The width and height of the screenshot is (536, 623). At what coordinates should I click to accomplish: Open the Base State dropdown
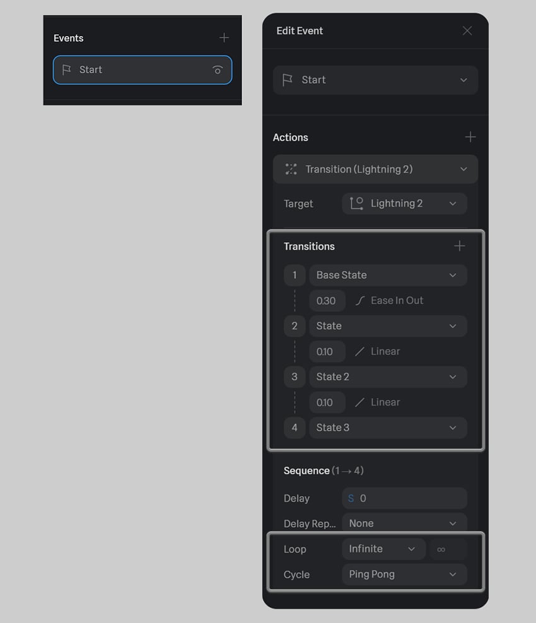click(388, 275)
